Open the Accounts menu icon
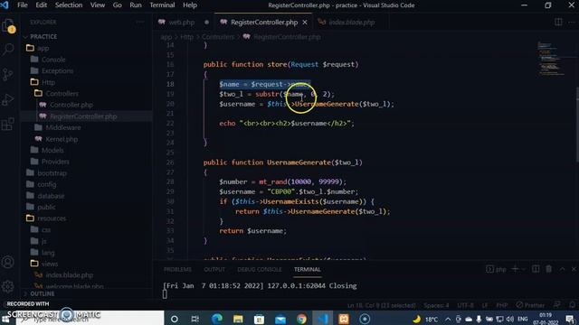 click(8, 262)
